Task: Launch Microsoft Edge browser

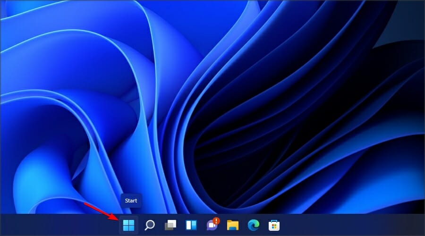Action: click(254, 225)
